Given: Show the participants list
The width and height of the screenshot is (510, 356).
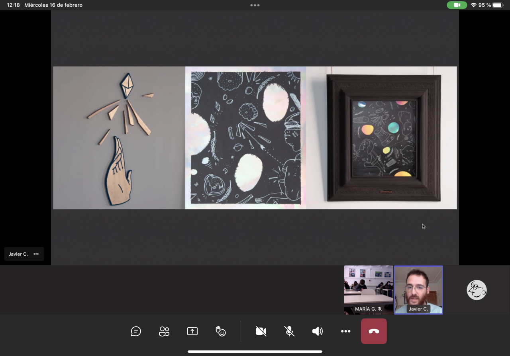Looking at the screenshot, I should pyautogui.click(x=164, y=331).
